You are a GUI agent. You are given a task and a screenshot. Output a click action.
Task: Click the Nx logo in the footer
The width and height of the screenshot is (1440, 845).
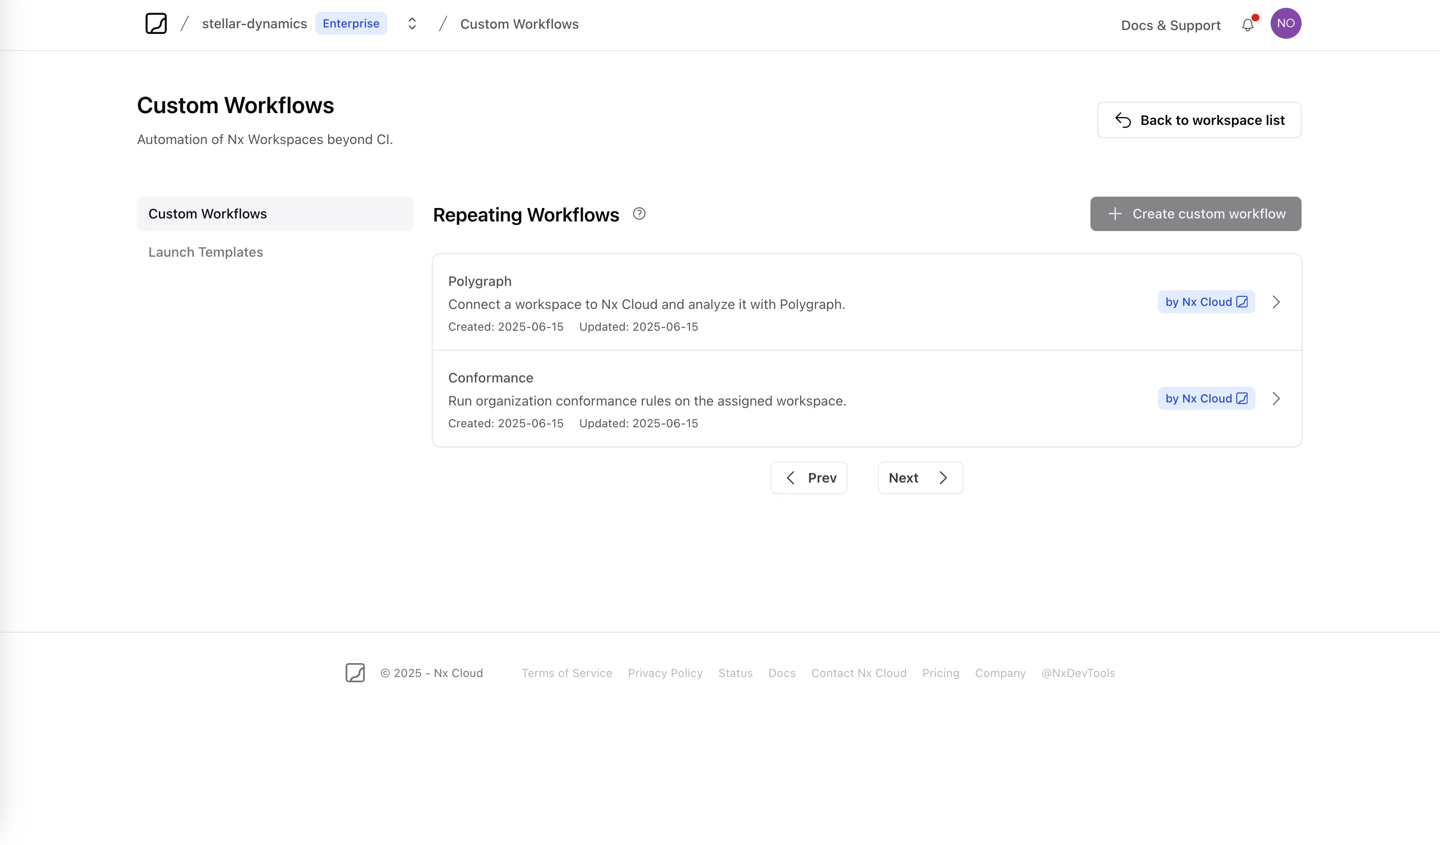point(355,673)
